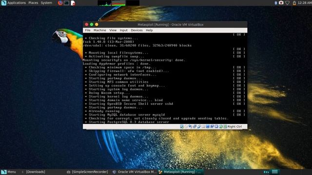
Task: Click the network adapters indicator icon
Action: click(195, 126)
